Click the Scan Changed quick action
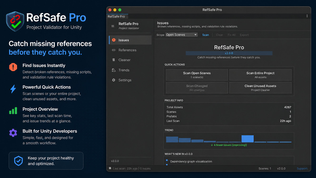Viewport: 316px width, 178px height. pos(197,88)
